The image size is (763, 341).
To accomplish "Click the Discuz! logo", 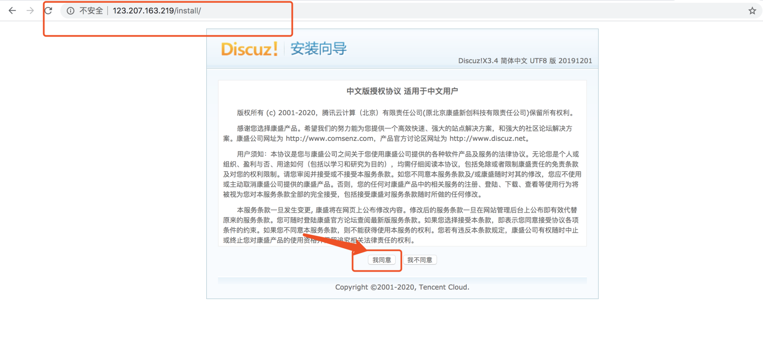I will click(249, 49).
